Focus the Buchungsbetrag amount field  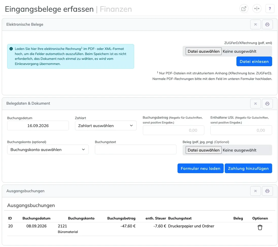pyautogui.click(x=173, y=130)
